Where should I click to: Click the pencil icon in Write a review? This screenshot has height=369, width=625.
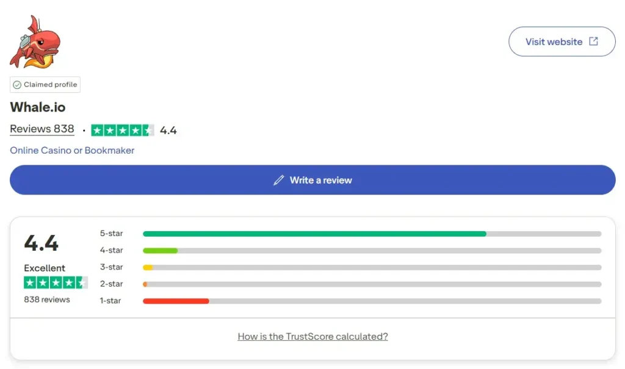click(x=278, y=180)
